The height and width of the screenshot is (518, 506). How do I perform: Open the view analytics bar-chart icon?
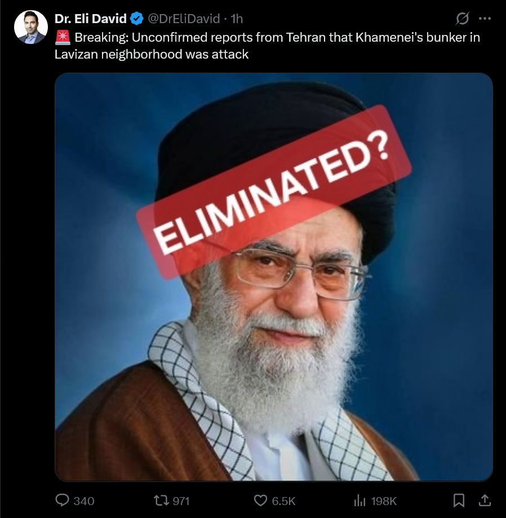click(359, 501)
